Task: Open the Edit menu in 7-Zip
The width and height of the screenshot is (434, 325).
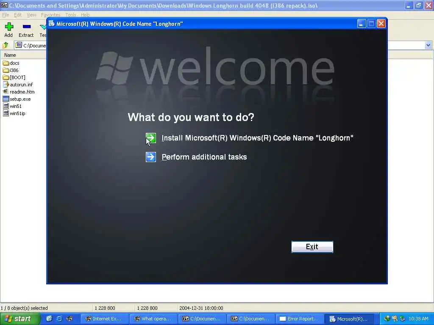Action: coord(18,15)
